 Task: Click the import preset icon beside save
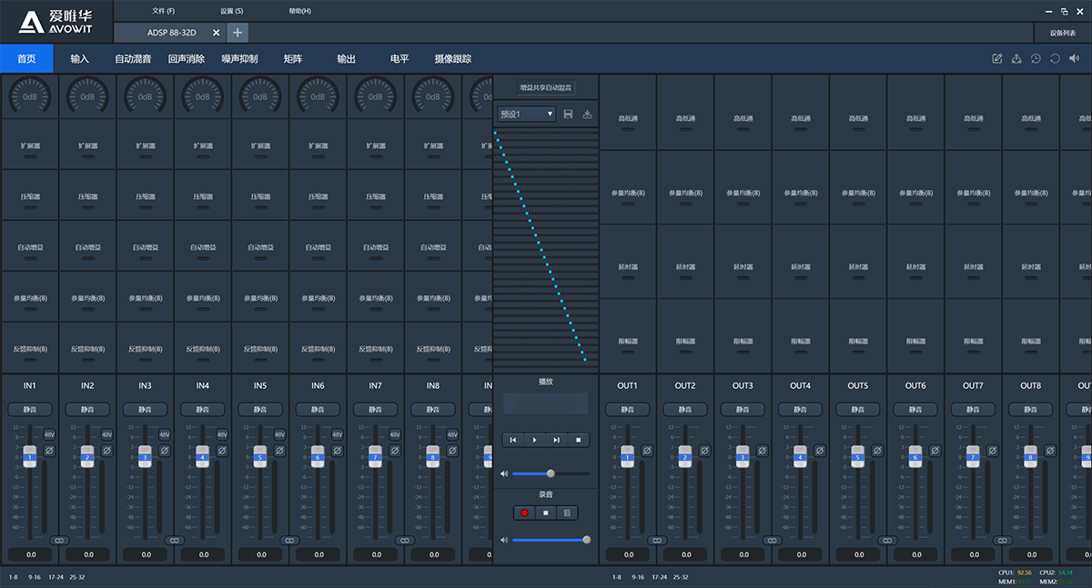(587, 115)
